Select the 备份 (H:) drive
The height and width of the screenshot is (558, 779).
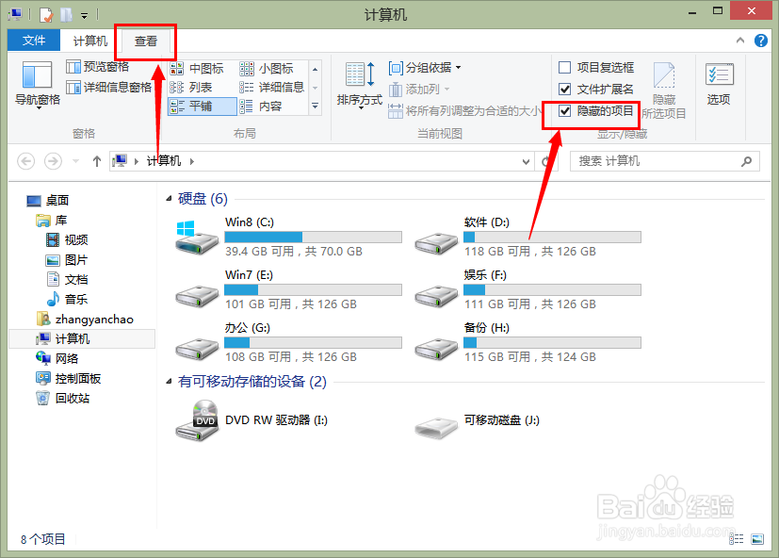click(528, 342)
